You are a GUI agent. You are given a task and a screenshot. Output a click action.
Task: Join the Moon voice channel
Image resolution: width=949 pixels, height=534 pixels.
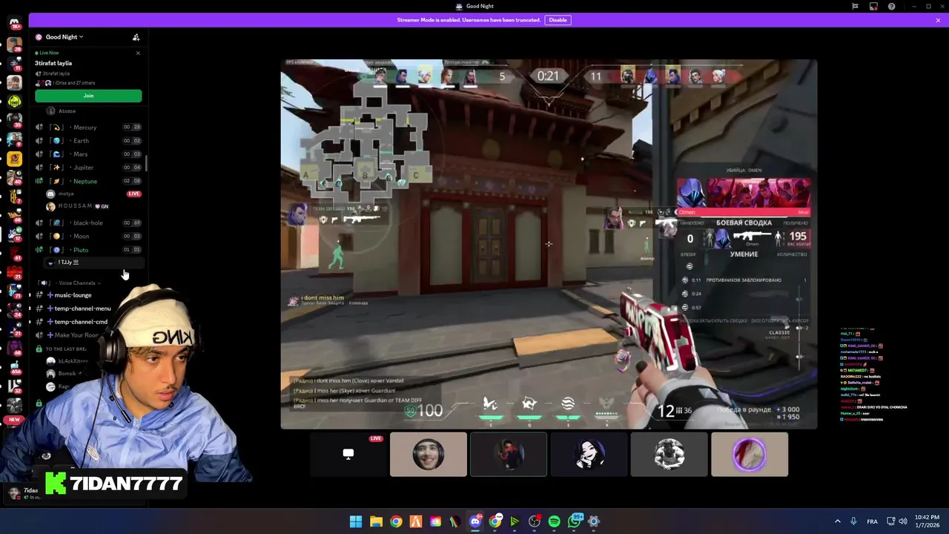(x=88, y=236)
